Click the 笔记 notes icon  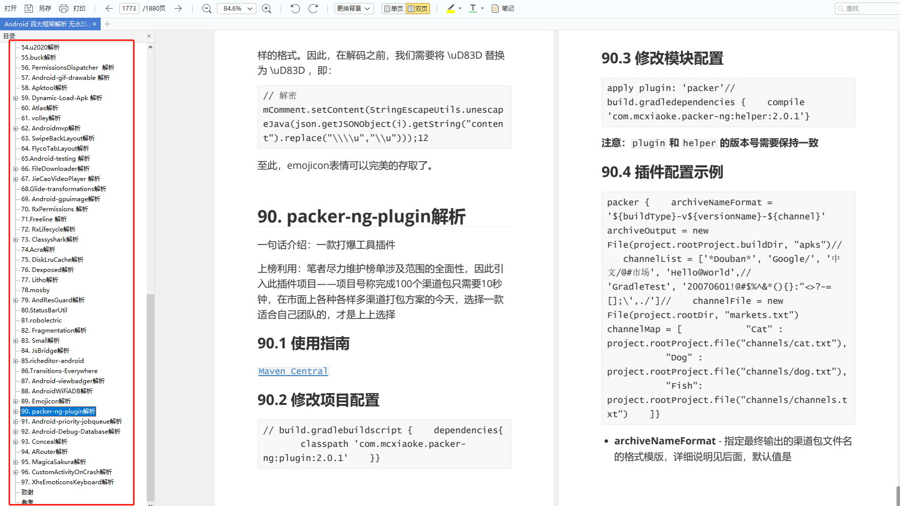(x=495, y=9)
